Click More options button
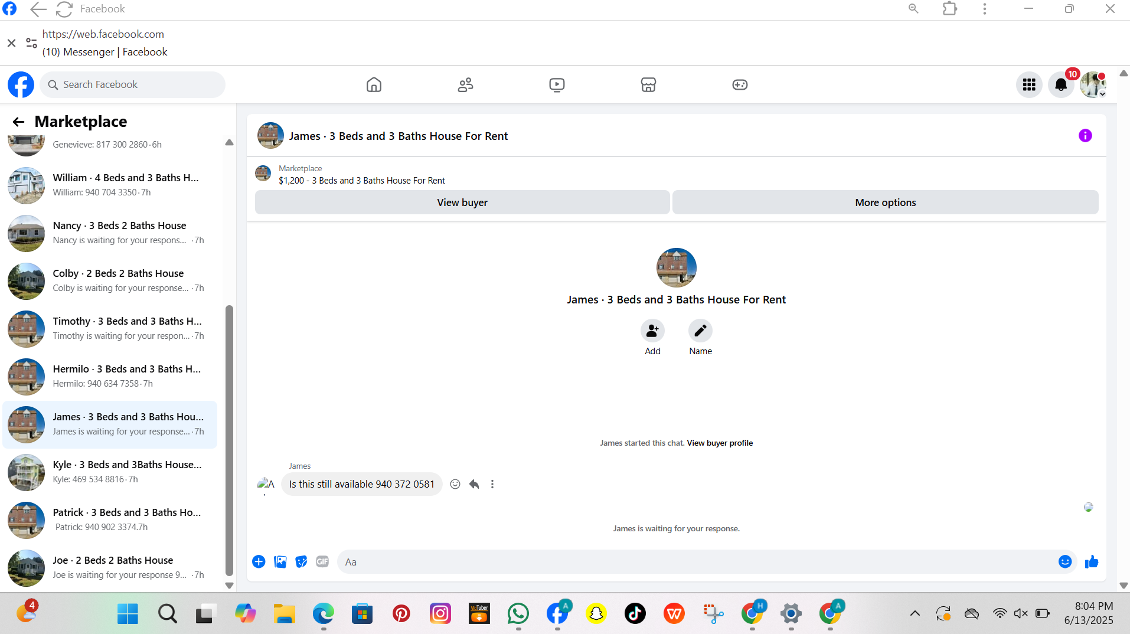 pos(886,202)
